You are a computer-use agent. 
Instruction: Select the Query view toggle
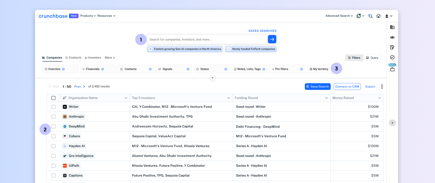tap(372, 58)
